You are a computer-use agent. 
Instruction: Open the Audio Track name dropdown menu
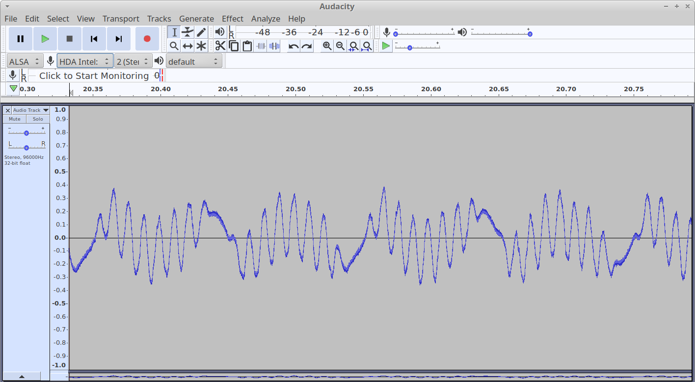coord(30,110)
